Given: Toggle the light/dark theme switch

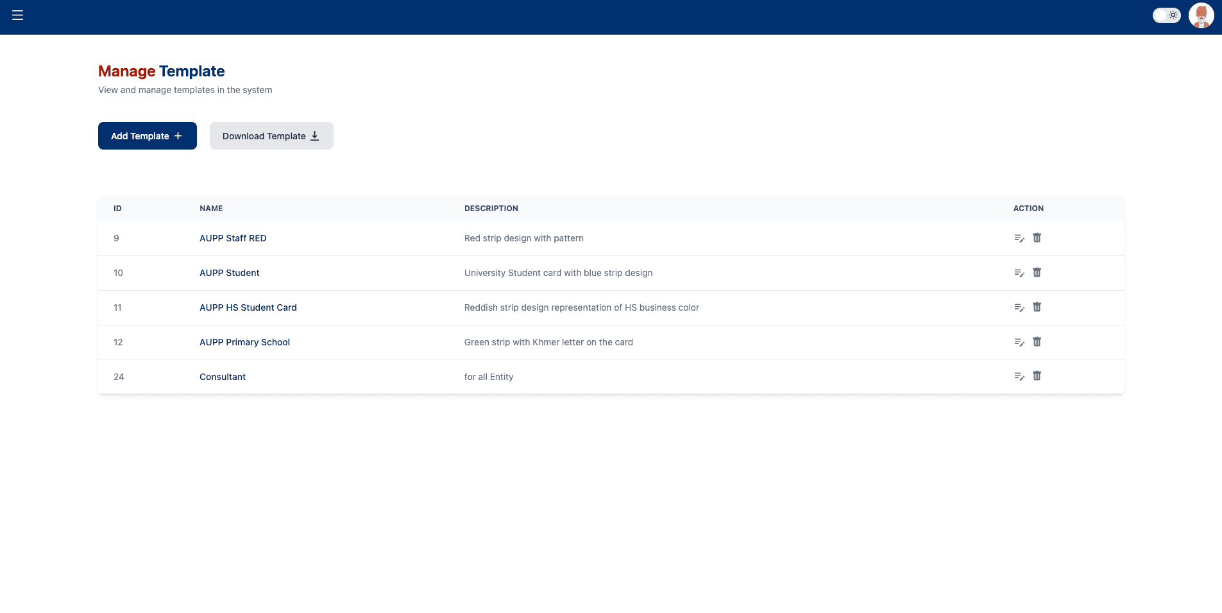Looking at the screenshot, I should coord(1166,15).
